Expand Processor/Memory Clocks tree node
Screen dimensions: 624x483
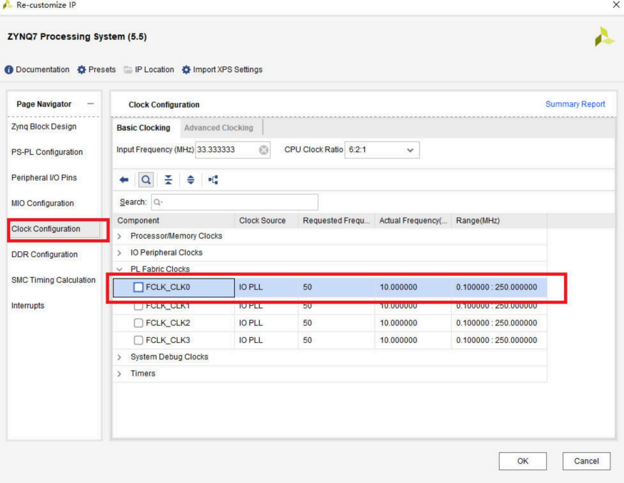coord(120,236)
